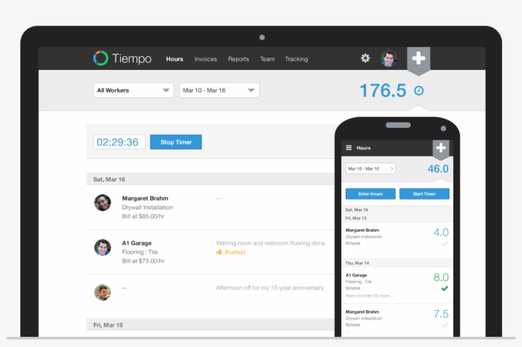
Task: Click the Tiempo circular logo icon
Action: click(101, 58)
